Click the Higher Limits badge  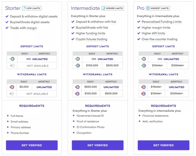tap(113, 8)
